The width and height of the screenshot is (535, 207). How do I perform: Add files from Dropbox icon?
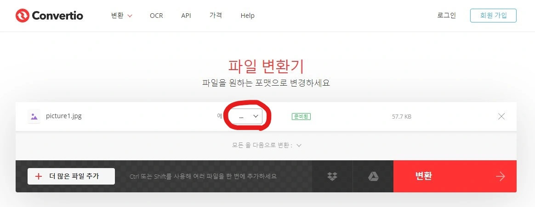point(332,176)
